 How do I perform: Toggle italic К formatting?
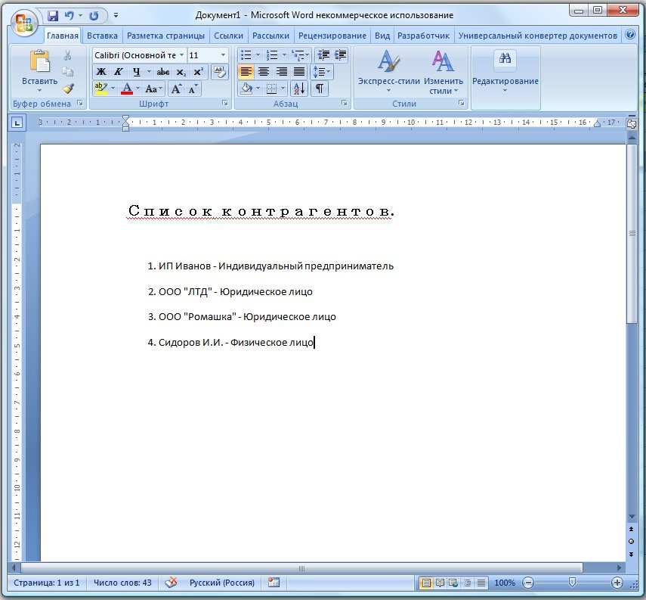coord(118,72)
